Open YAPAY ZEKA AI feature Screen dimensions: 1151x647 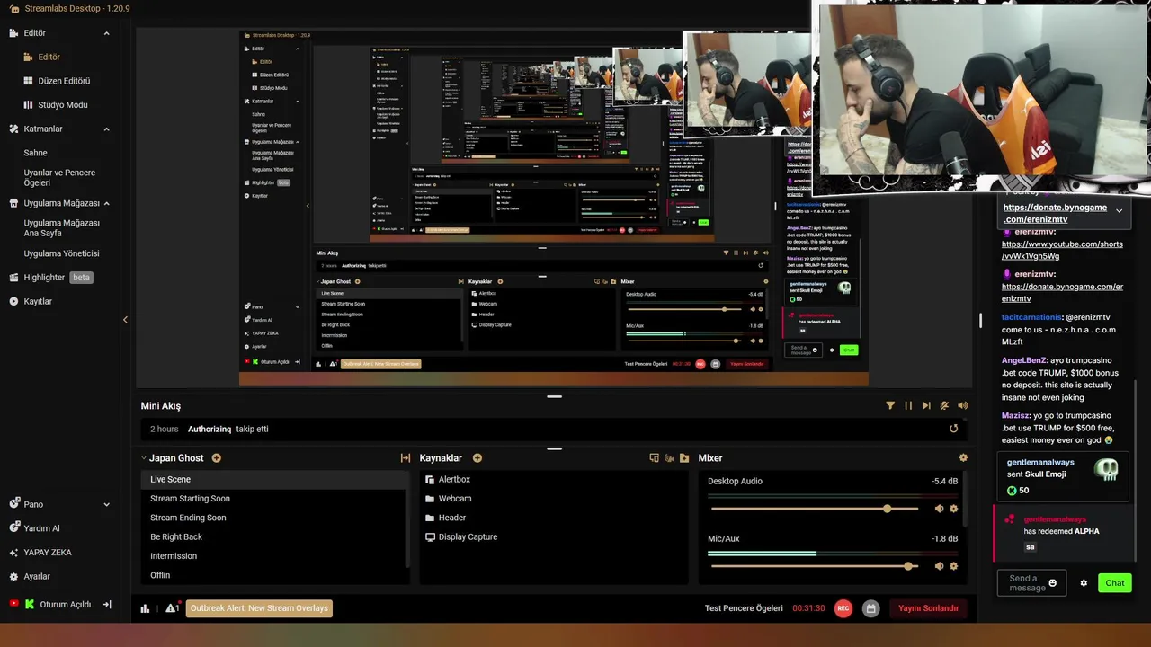(47, 553)
